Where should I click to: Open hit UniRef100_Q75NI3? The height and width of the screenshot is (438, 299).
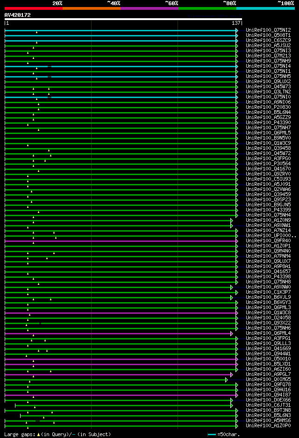point(268,50)
